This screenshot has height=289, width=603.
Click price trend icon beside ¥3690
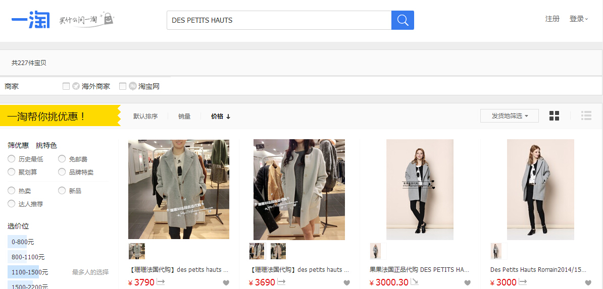(x=281, y=282)
